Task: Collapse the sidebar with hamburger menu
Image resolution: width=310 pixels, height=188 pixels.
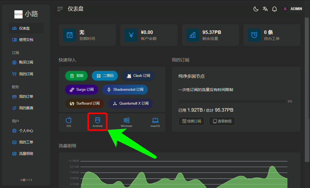Action: (x=60, y=9)
